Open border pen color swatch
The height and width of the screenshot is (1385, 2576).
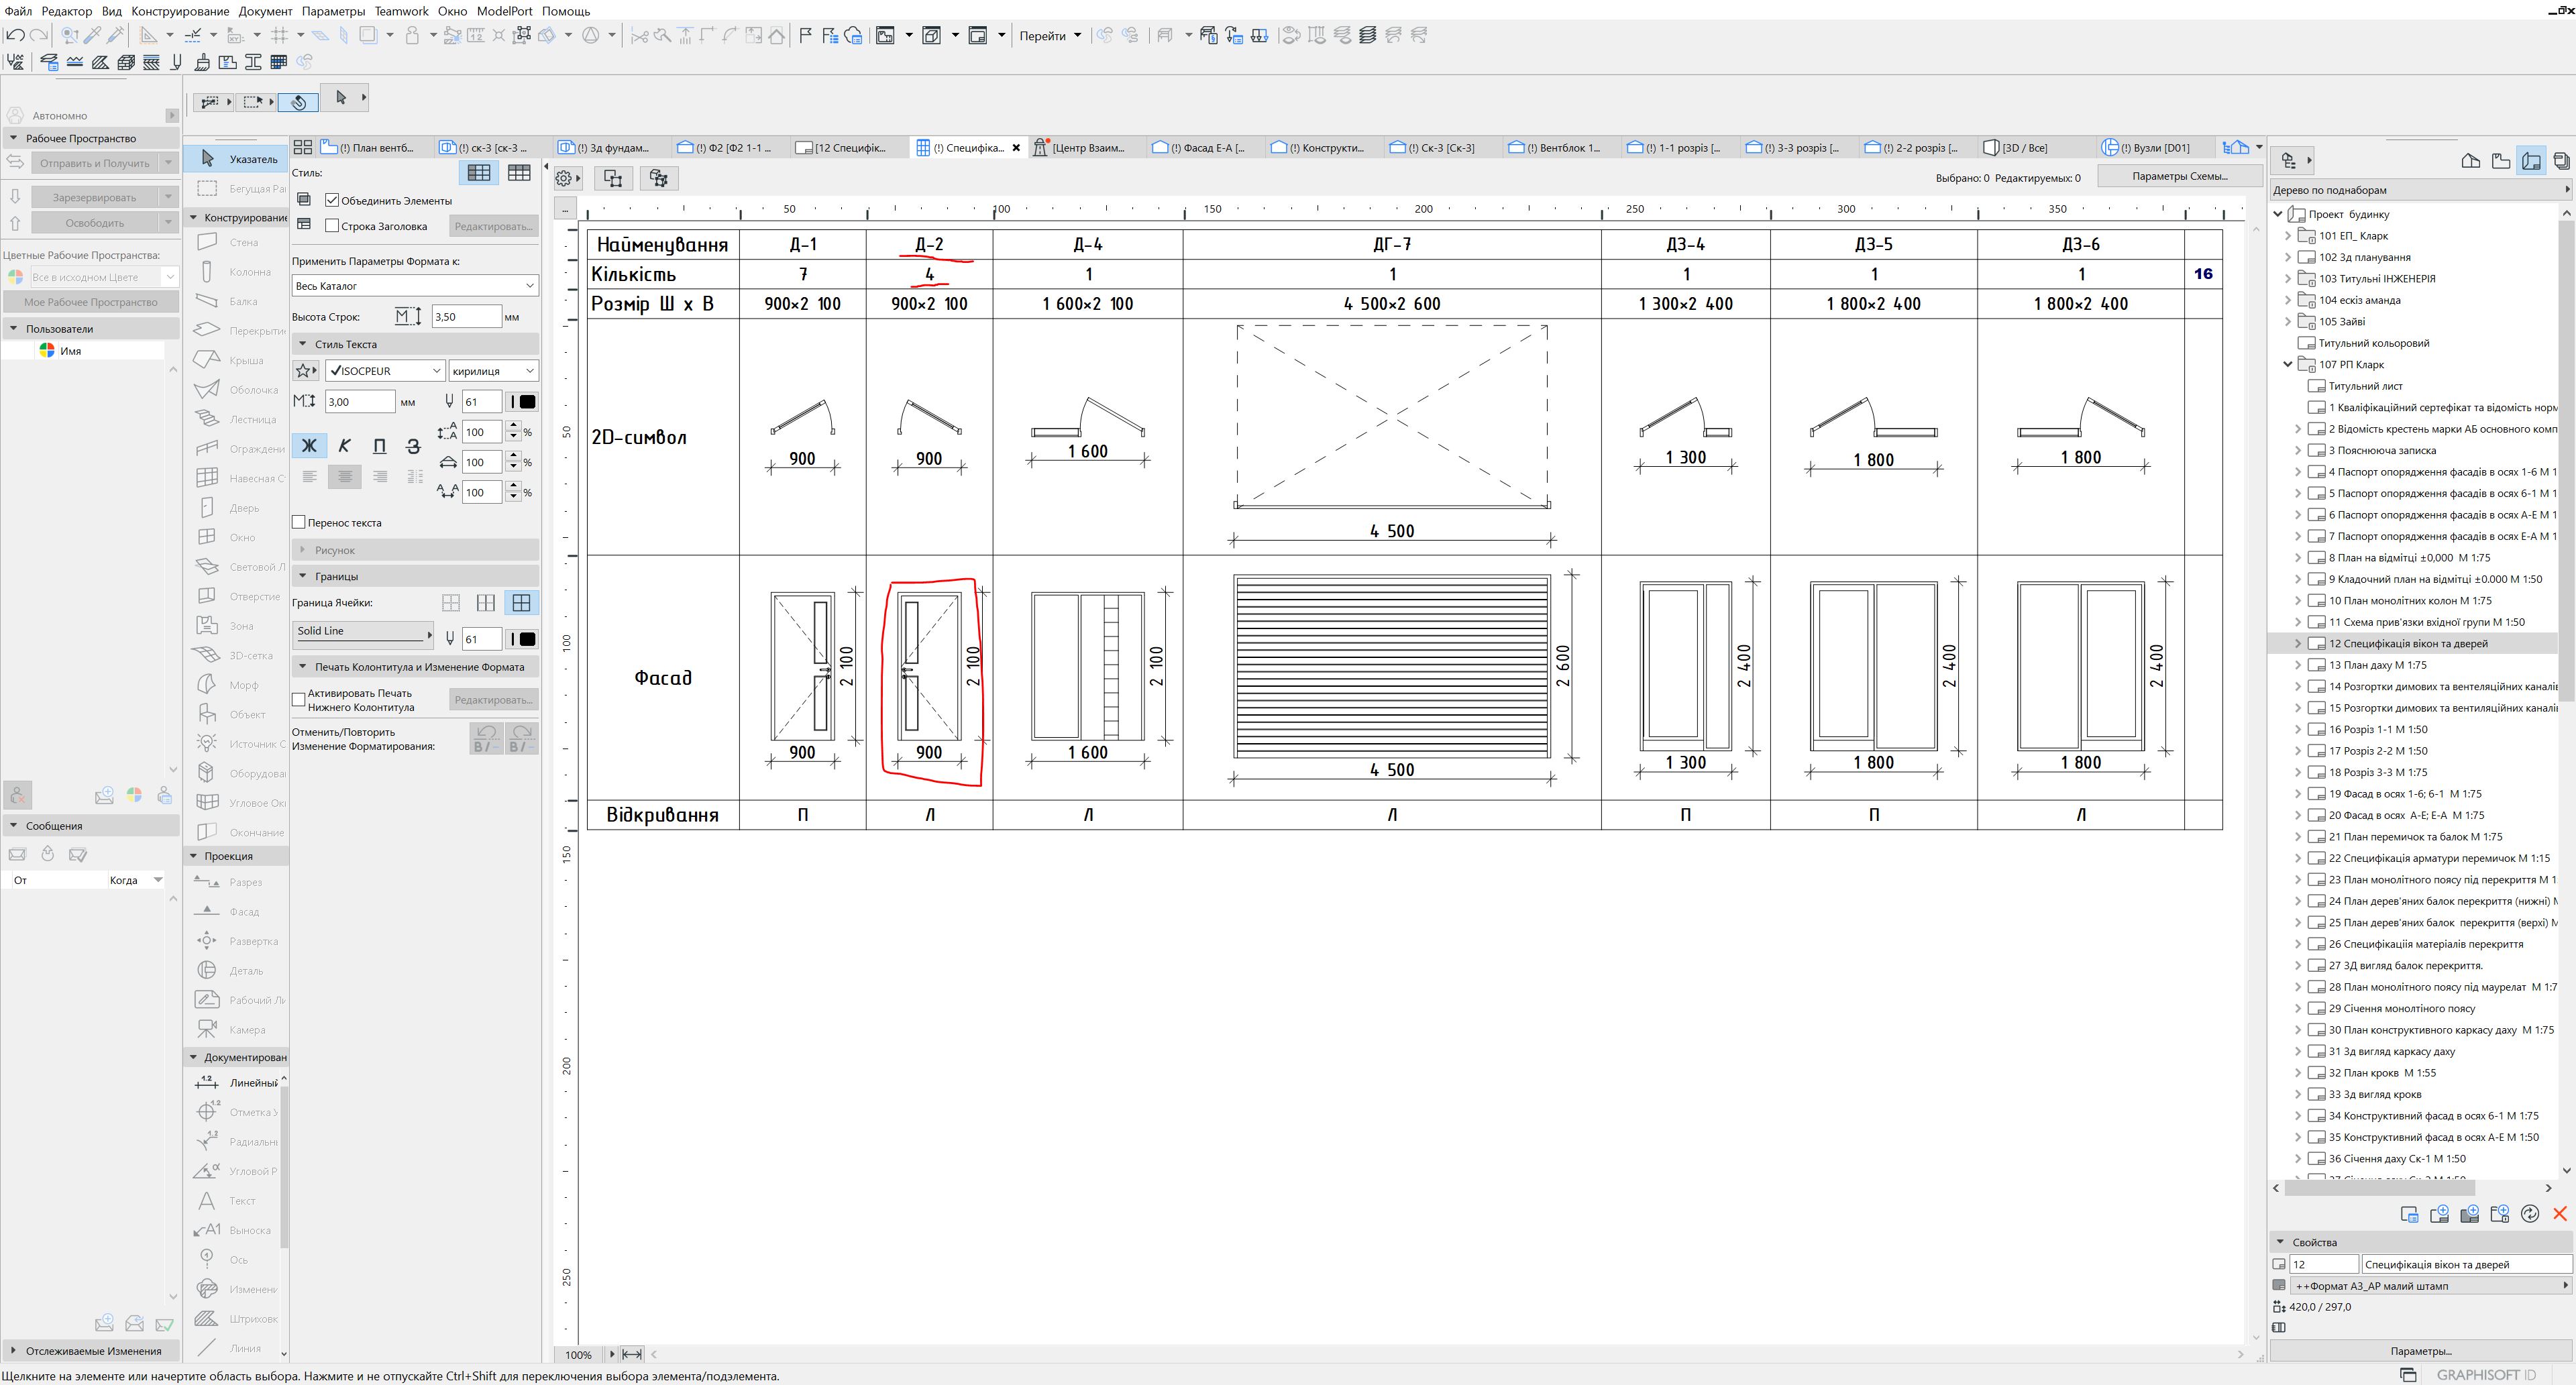pyautogui.click(x=523, y=639)
